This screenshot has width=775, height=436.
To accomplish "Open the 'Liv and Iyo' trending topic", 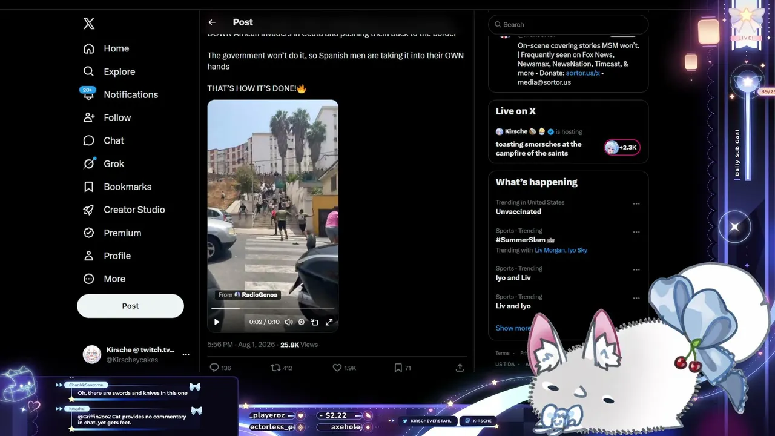I will pyautogui.click(x=513, y=306).
